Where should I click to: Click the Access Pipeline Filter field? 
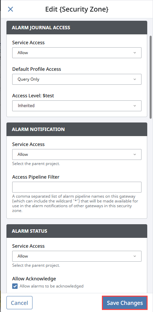77,187
